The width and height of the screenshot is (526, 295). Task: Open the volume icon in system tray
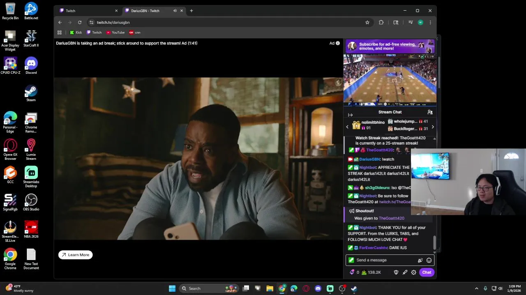coord(501,288)
